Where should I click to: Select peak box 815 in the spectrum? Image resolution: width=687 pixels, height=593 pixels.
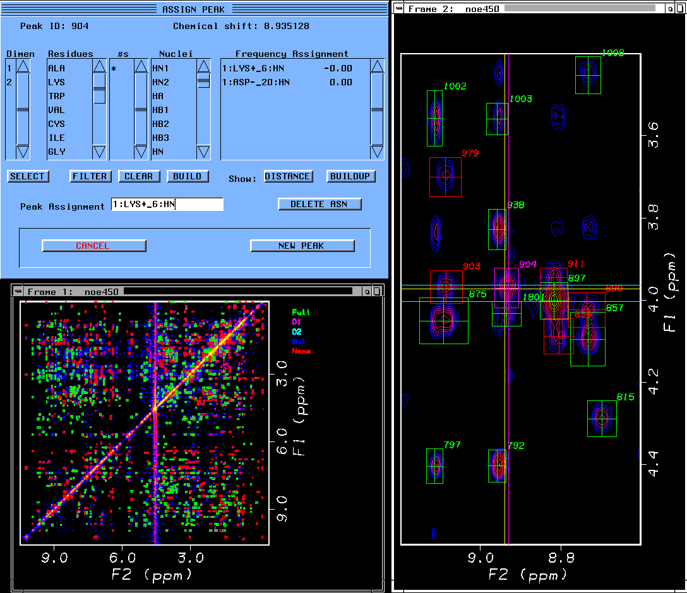tap(602, 417)
